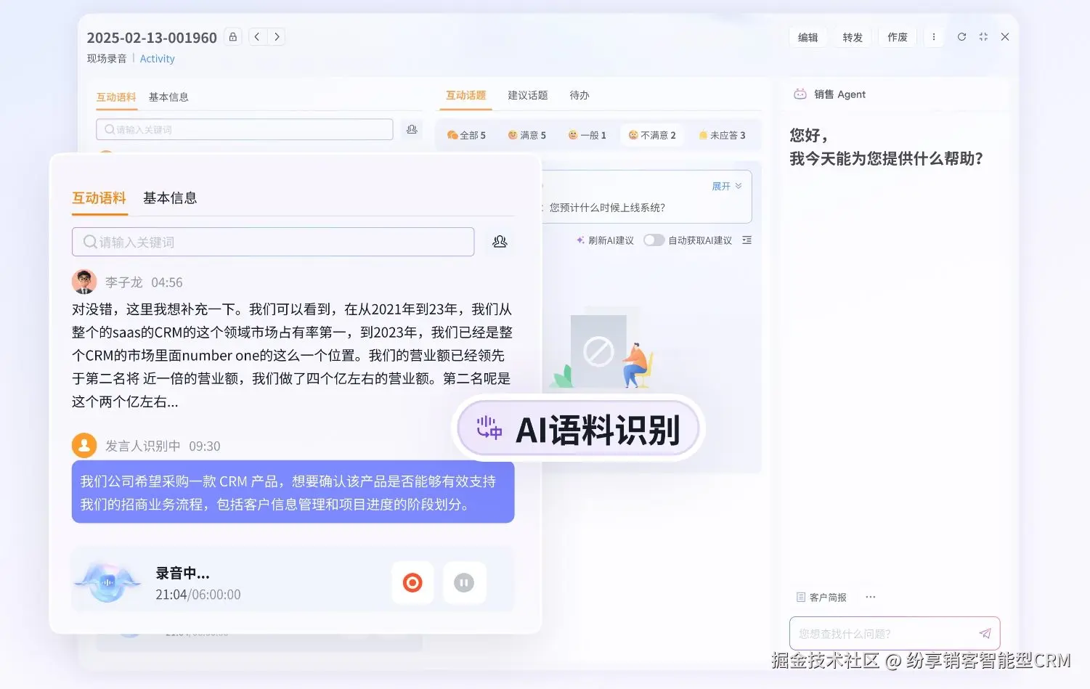Click the lock icon beside record number
The height and width of the screenshot is (689, 1090).
point(232,37)
